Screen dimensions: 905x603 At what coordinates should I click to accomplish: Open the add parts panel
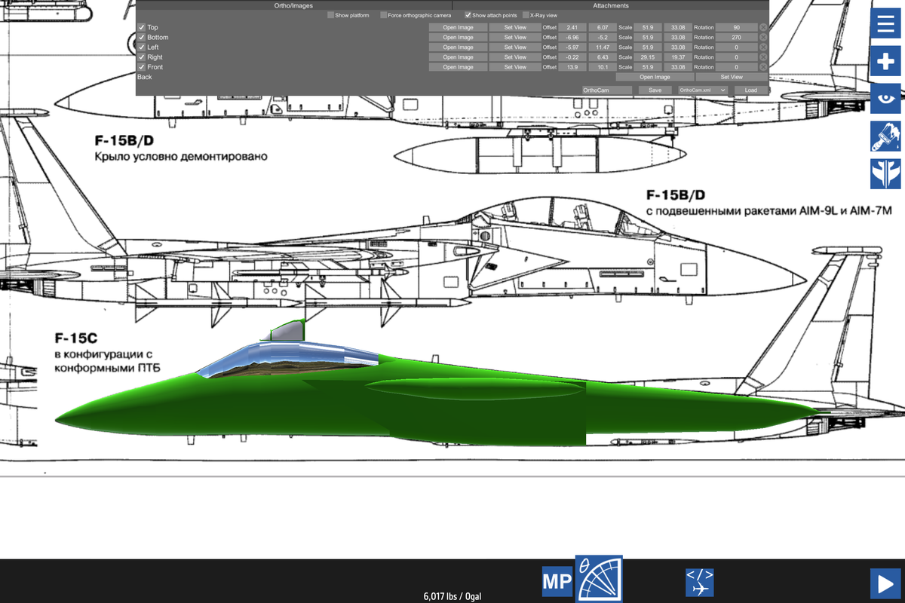884,61
